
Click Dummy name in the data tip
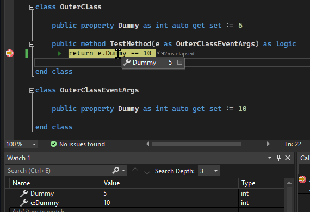pos(144,63)
